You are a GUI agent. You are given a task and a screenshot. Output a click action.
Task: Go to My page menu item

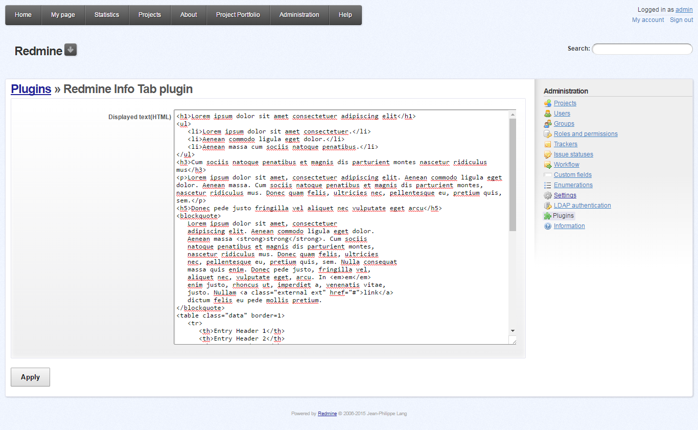coord(63,15)
